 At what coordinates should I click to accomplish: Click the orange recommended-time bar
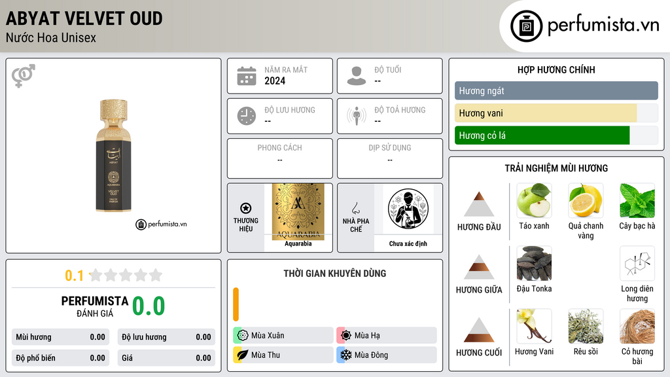tap(236, 304)
